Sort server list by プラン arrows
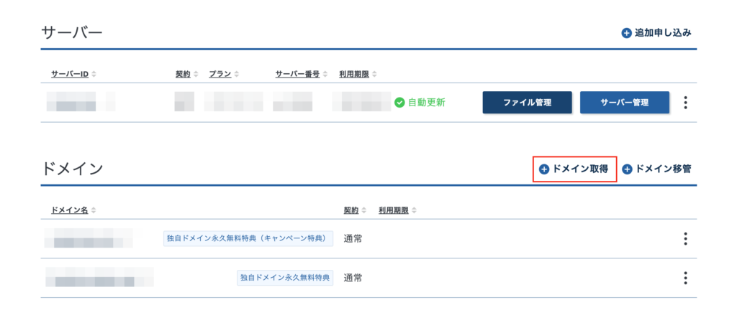Viewport: 737px width, 328px height. 236,74
